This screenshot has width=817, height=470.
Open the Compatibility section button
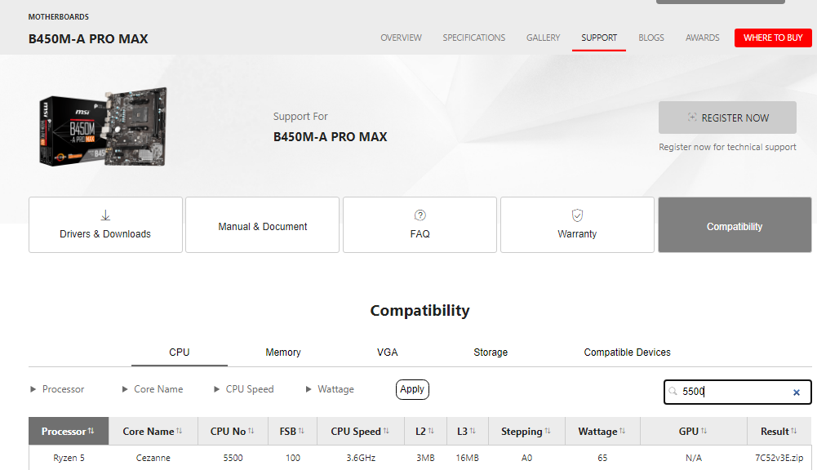point(735,224)
